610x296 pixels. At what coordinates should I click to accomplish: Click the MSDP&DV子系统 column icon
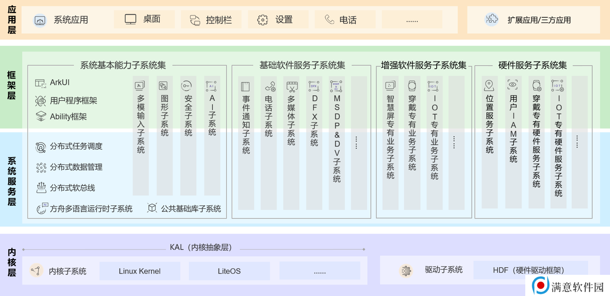336,86
